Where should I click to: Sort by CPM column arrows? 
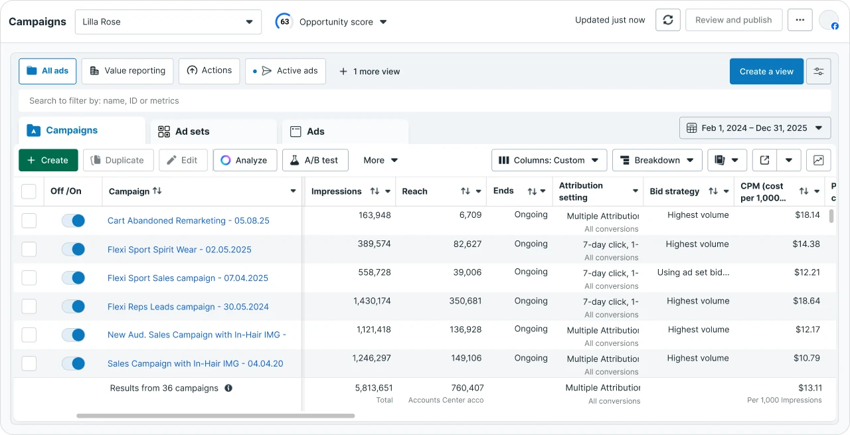(x=804, y=191)
